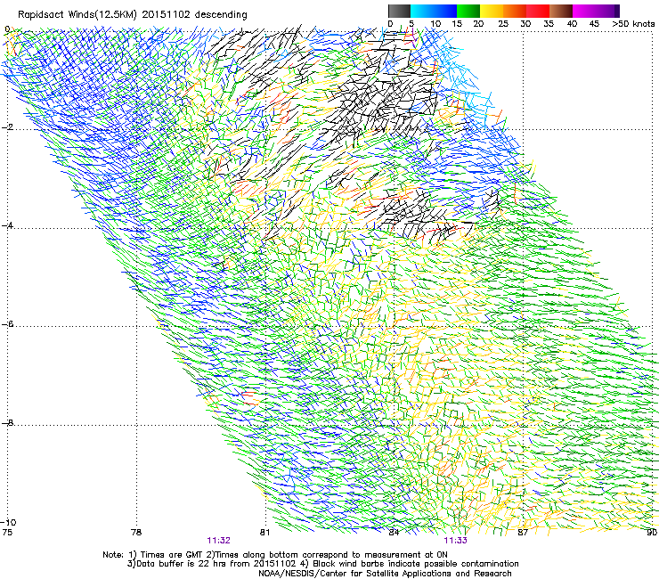Click the latitude -10 axis label
Viewport: 659px width, 579px height.
pyautogui.click(x=8, y=522)
